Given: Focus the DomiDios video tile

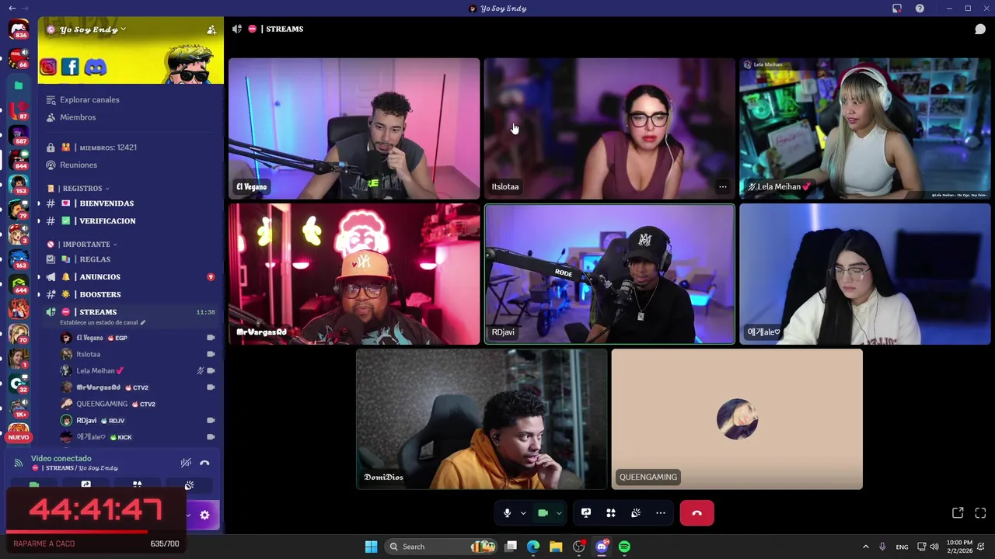Looking at the screenshot, I should click(x=481, y=419).
